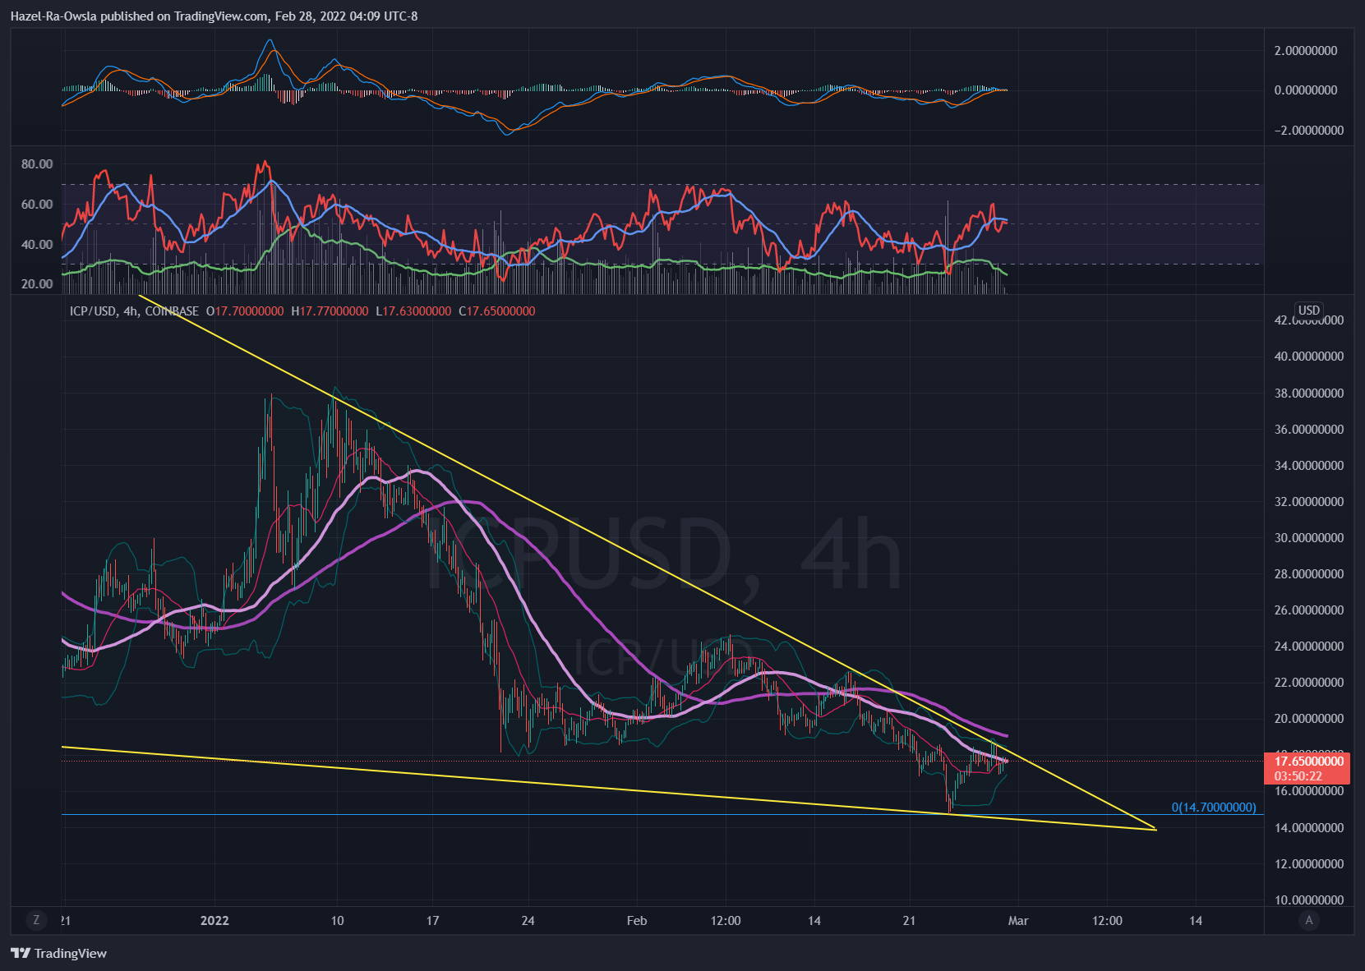Click the 20.00 RSI scale label
1365x971 pixels.
pyautogui.click(x=37, y=284)
